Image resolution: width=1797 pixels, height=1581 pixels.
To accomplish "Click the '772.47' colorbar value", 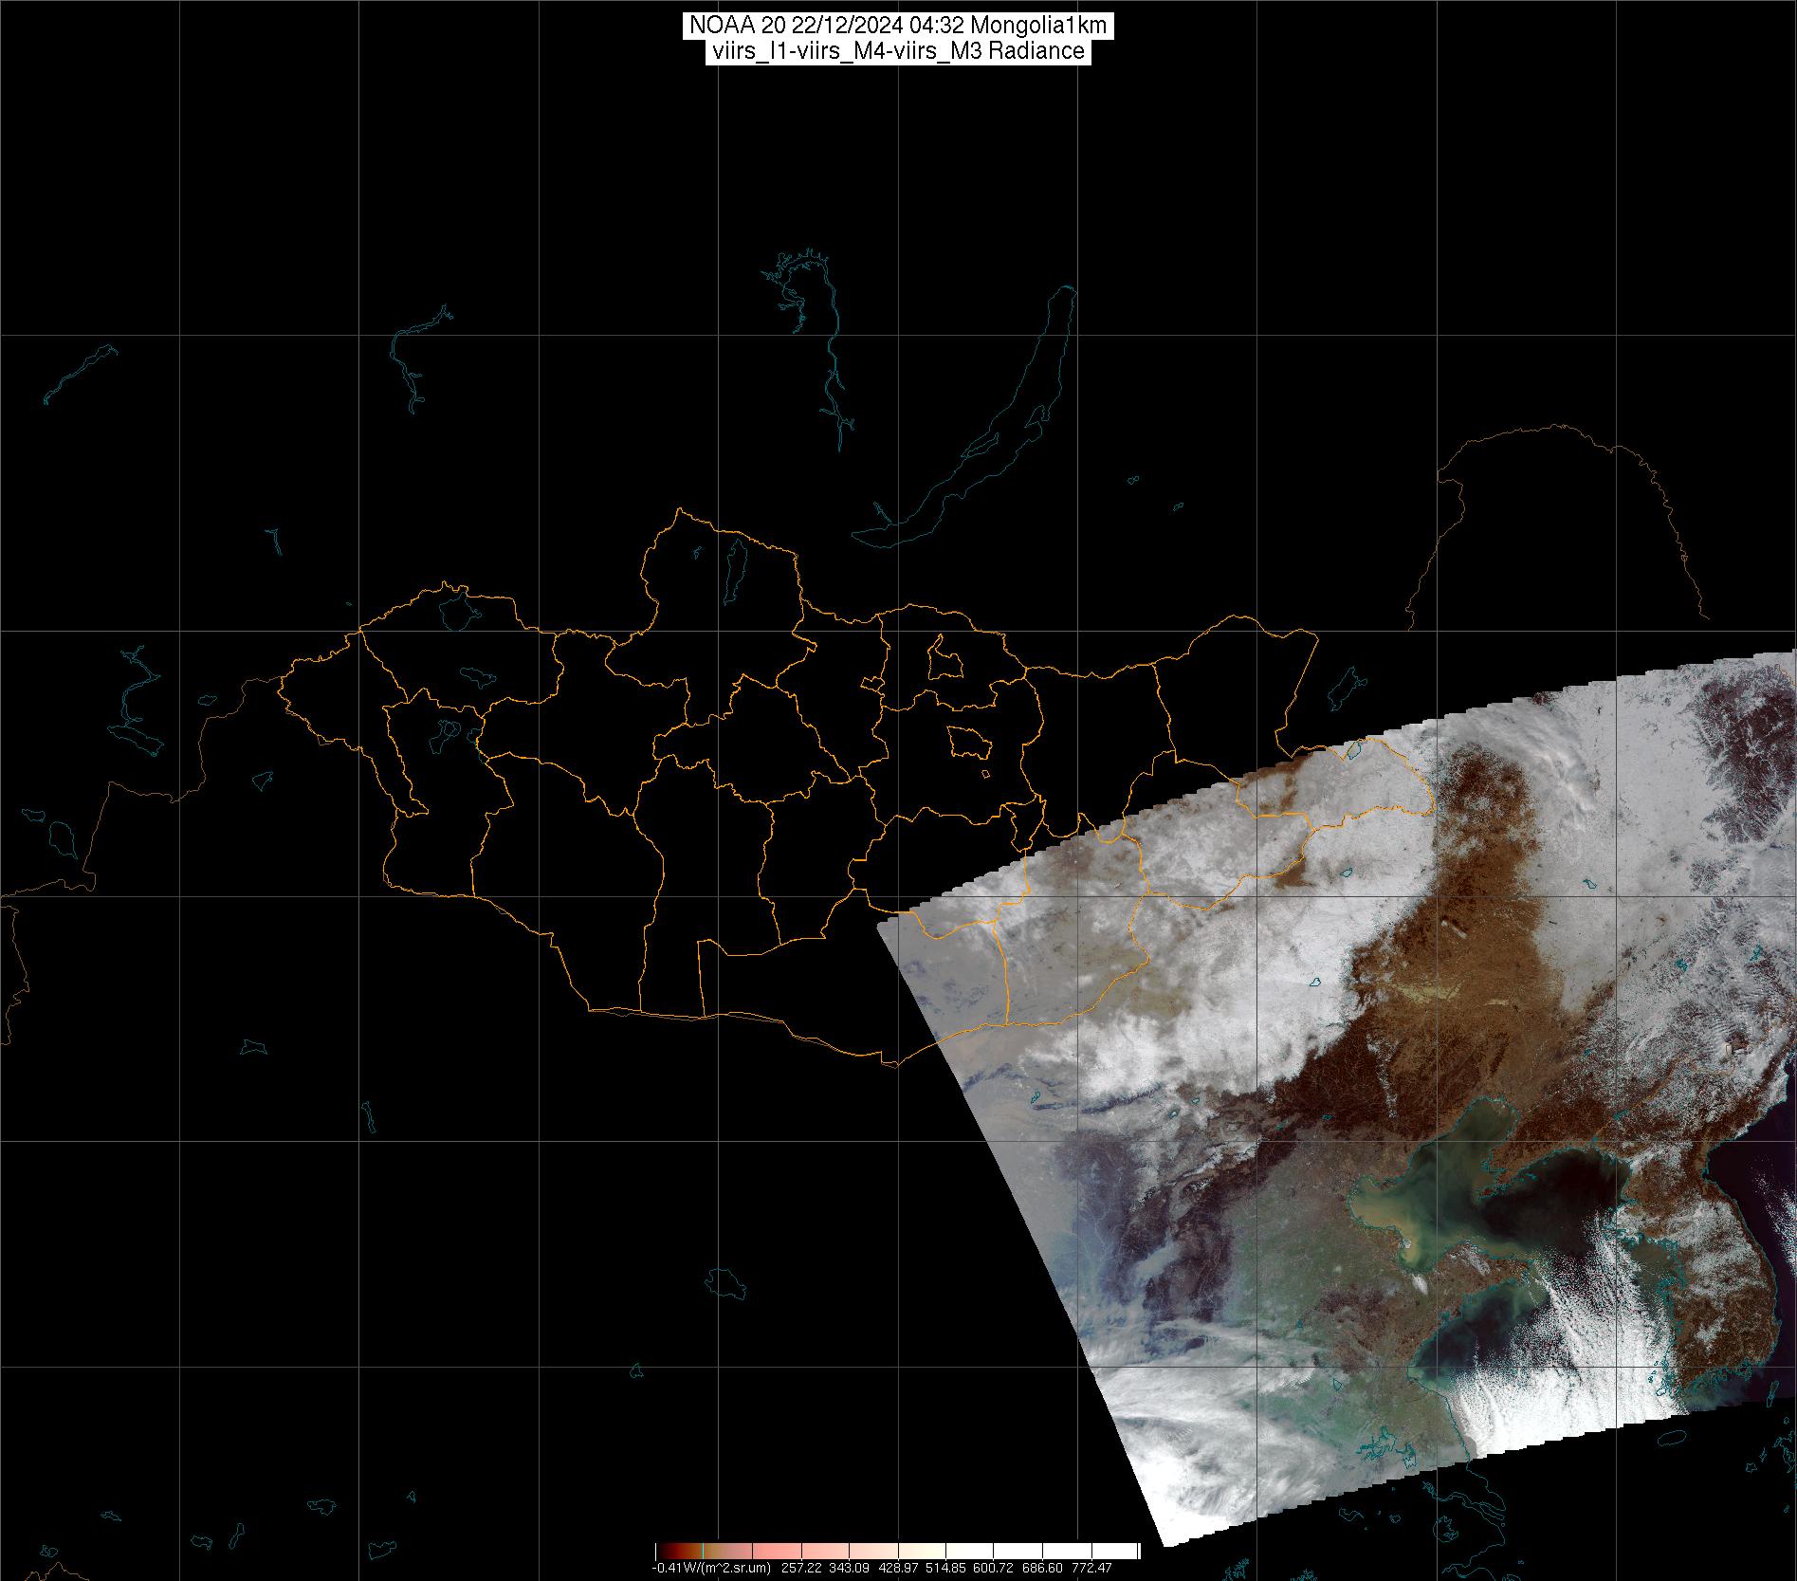I will tap(1091, 1568).
